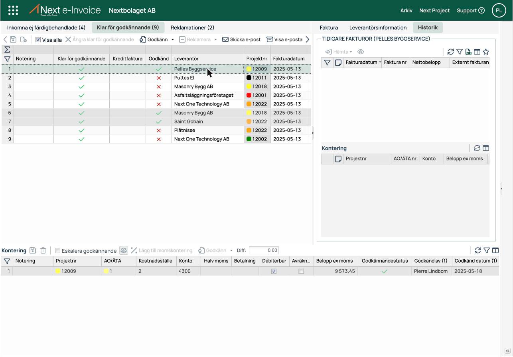Image resolution: width=513 pixels, height=357 pixels.
Task: Select the Plåtnisse invoice row
Action: tap(156, 131)
